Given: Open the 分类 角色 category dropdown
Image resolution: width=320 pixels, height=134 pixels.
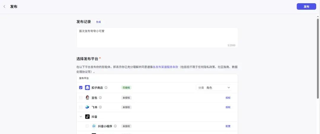Looking at the screenshot, I should pos(214,88).
